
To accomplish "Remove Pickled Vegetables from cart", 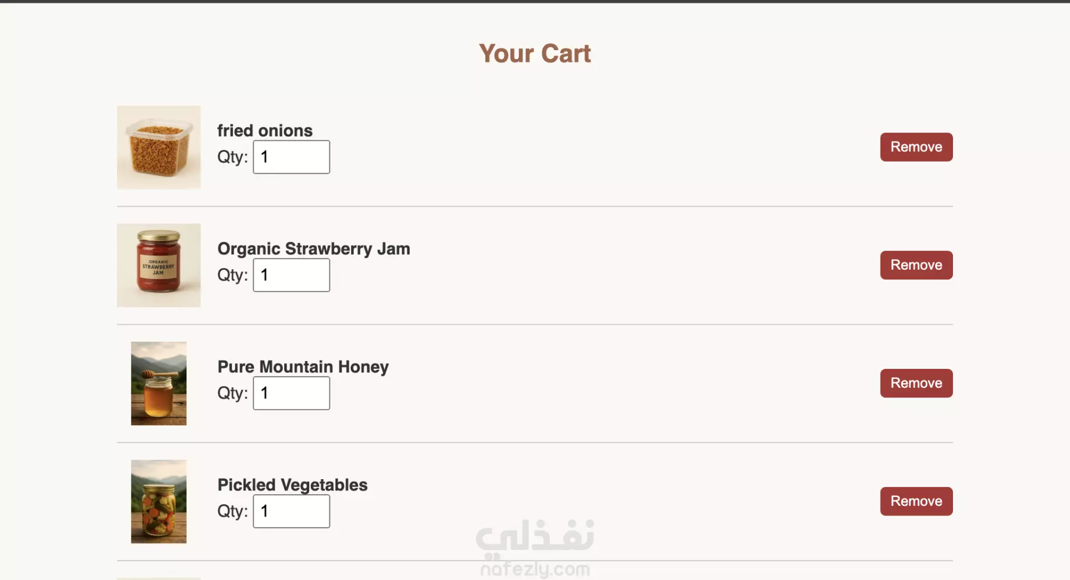I will pos(916,501).
